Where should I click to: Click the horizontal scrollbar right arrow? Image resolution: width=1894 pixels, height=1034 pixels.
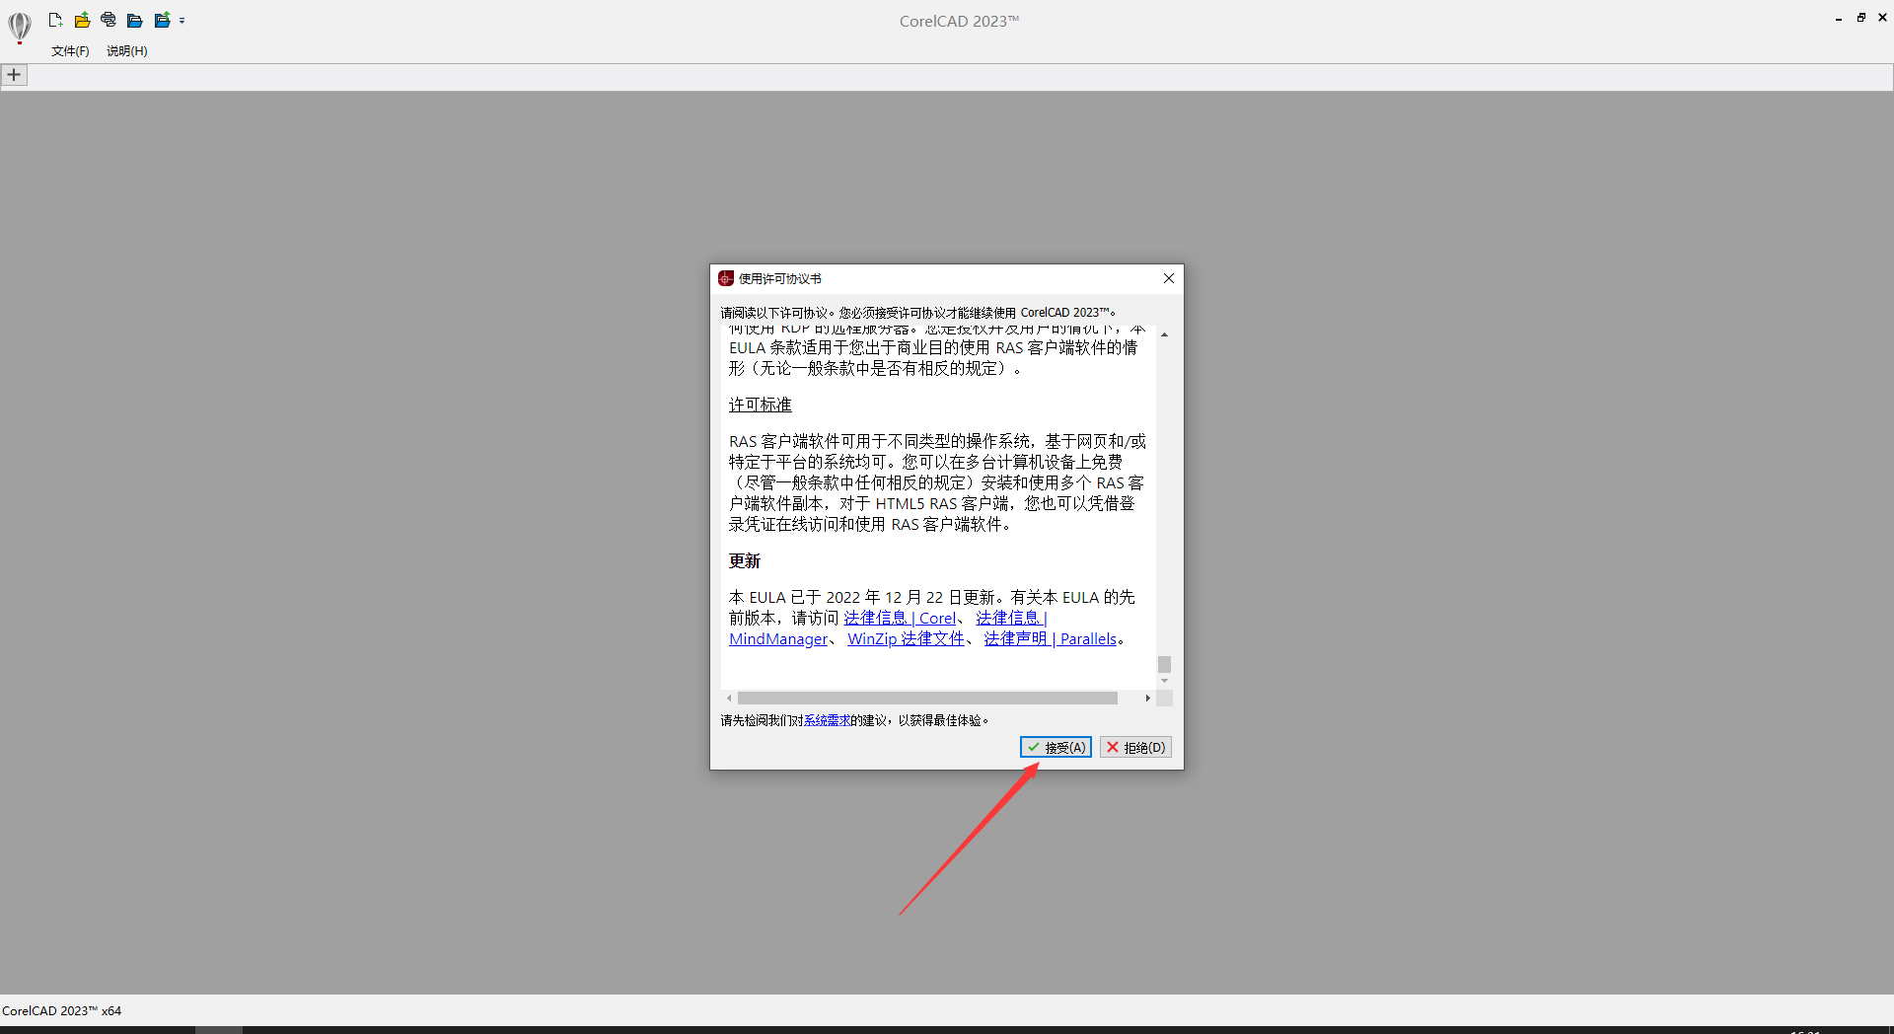pos(1147,698)
